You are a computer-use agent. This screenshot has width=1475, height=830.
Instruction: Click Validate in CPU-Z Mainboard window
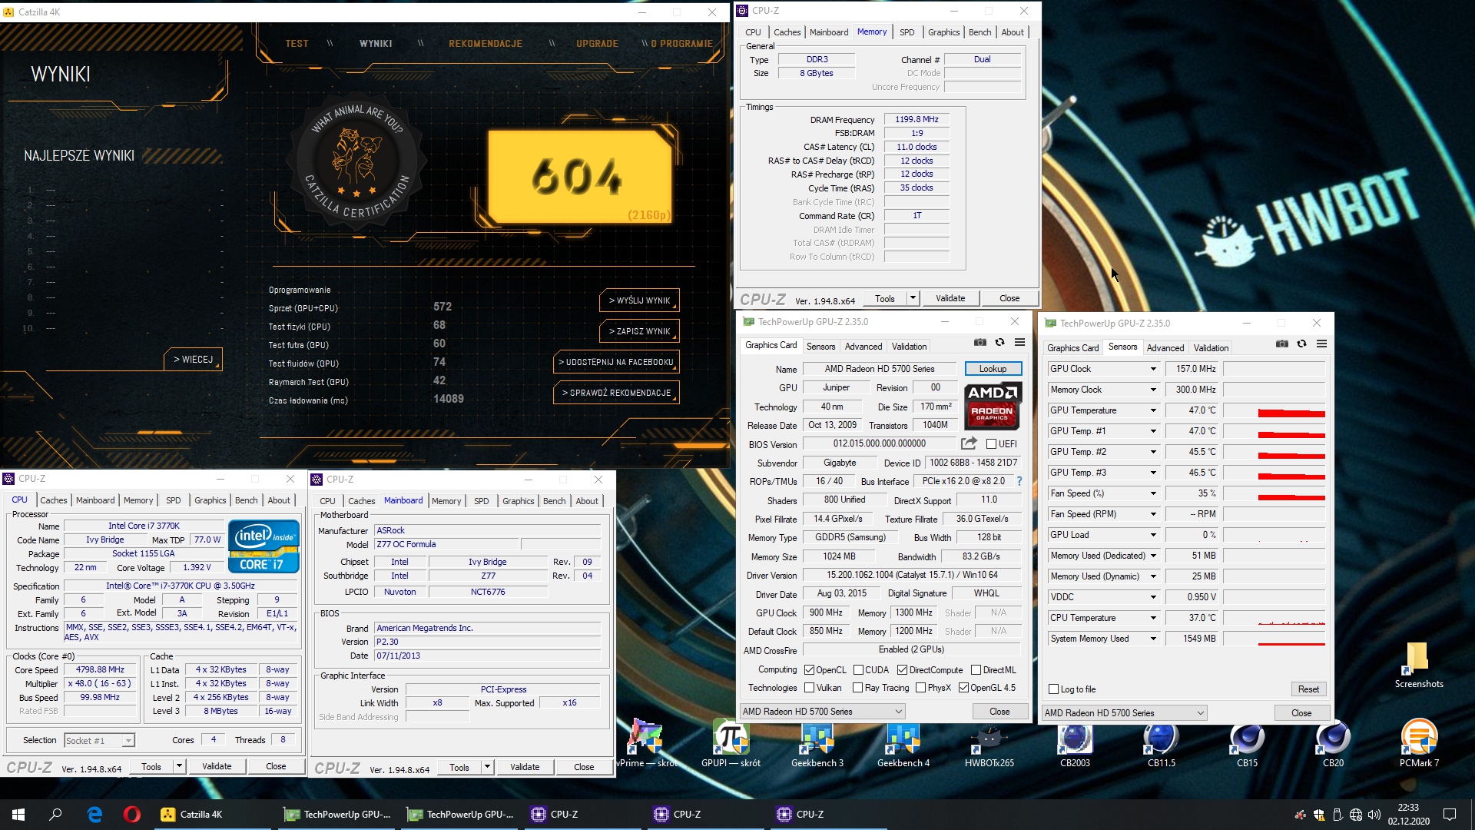point(525,767)
